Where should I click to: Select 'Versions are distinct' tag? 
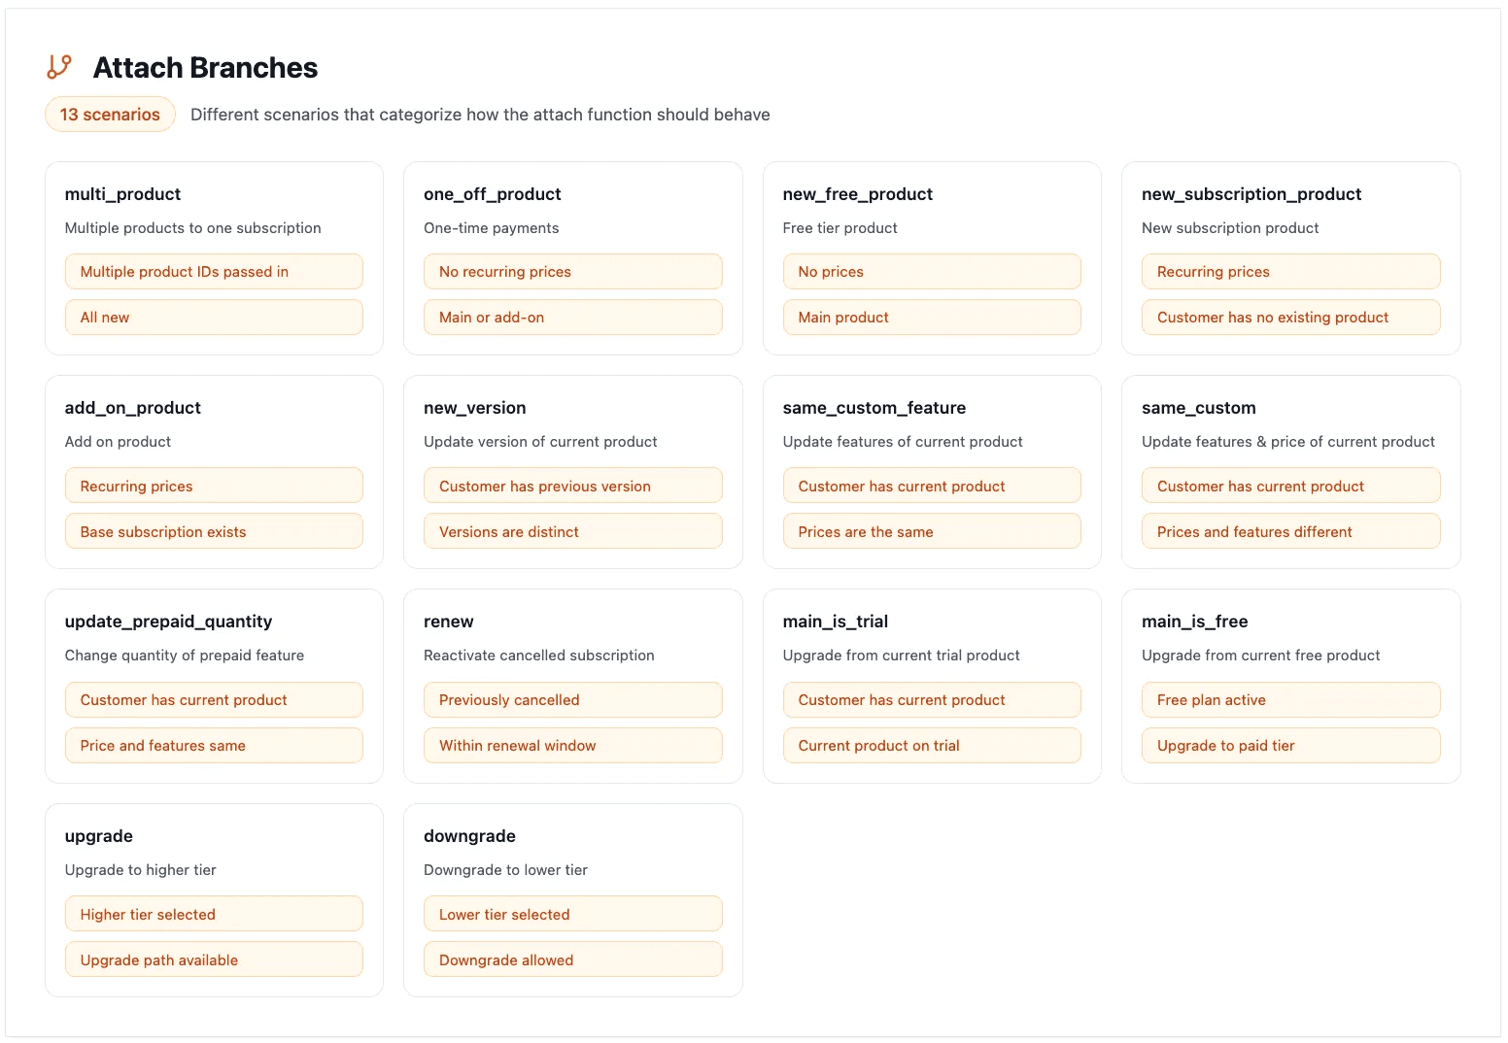[x=573, y=532]
